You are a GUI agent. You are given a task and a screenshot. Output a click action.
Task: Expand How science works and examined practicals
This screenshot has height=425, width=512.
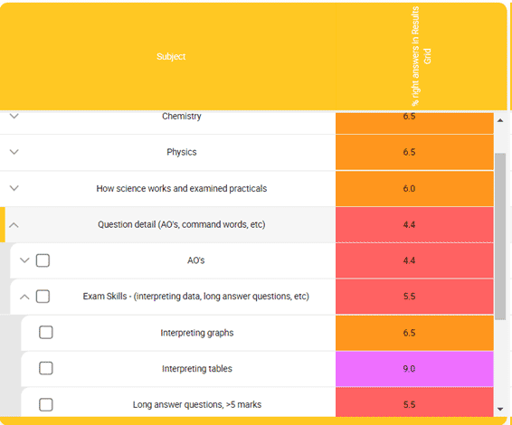14,188
